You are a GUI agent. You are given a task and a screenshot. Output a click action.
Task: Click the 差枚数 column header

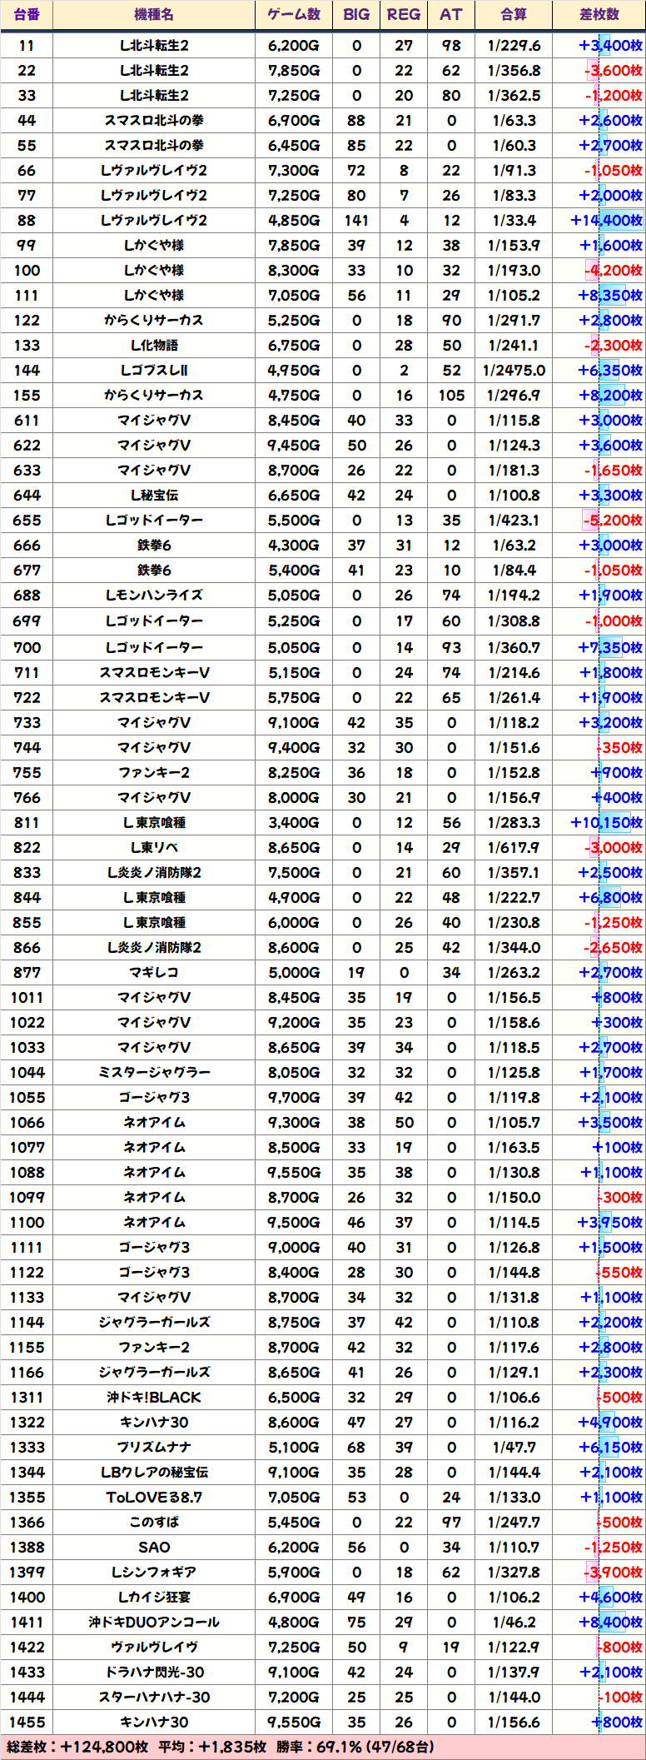click(x=599, y=14)
